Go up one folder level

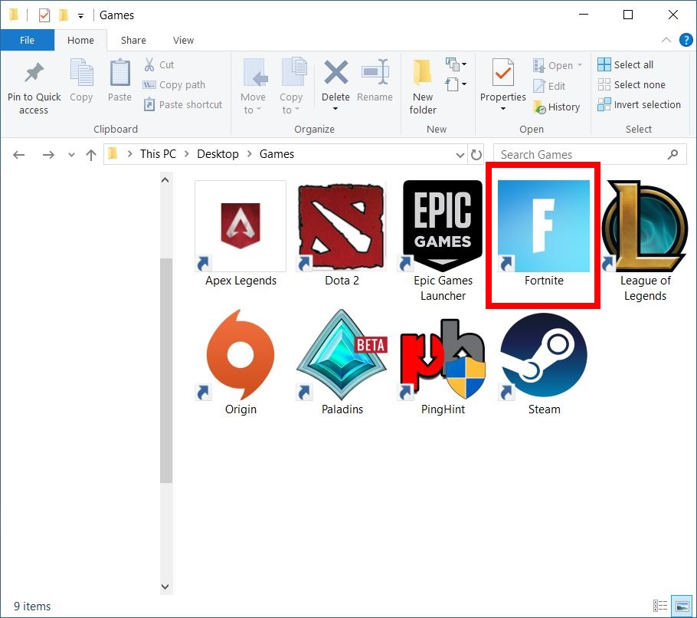[90, 155]
